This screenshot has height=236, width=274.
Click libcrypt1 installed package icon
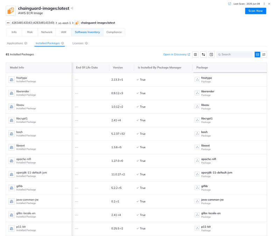coord(12,120)
